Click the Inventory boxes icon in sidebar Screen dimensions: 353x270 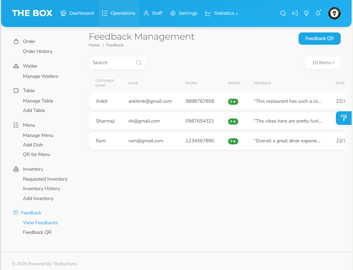pyautogui.click(x=16, y=169)
